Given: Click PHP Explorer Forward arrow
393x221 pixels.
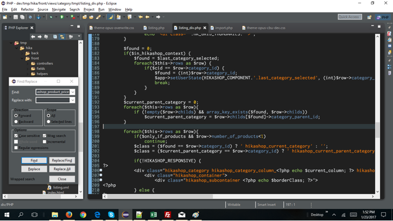Looking at the screenshot, I should [x=40, y=37].
